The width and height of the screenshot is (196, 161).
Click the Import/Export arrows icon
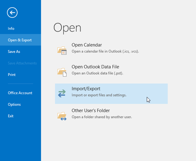click(62, 94)
